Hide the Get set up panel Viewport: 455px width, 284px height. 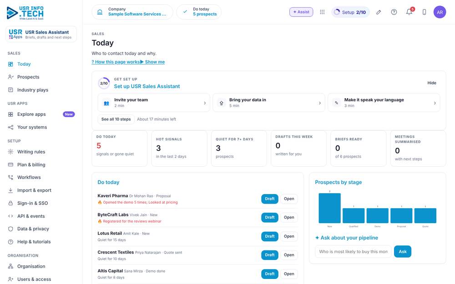(x=431, y=83)
